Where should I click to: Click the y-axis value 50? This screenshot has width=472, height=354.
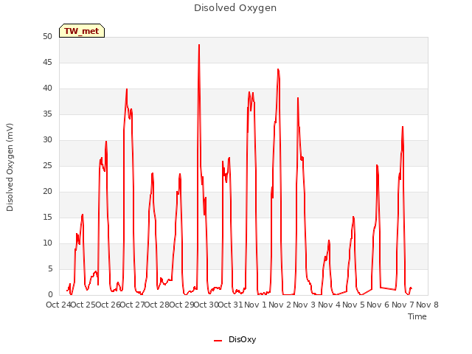(x=47, y=36)
